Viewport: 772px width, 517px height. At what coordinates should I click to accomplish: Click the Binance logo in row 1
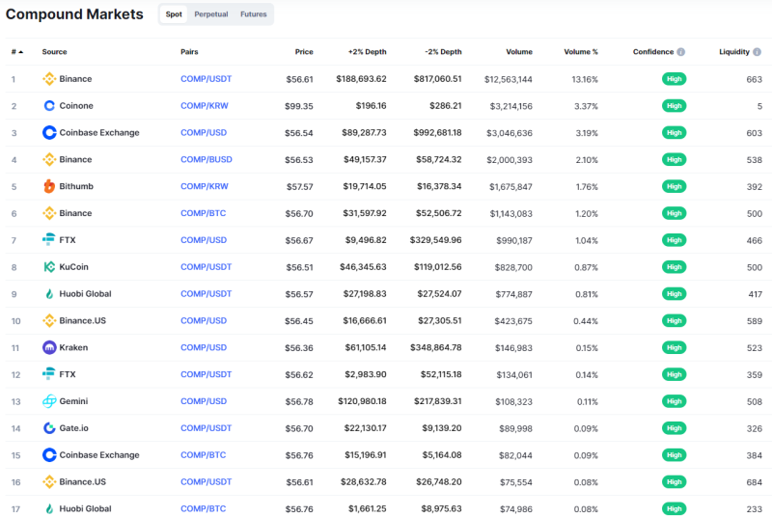[49, 79]
